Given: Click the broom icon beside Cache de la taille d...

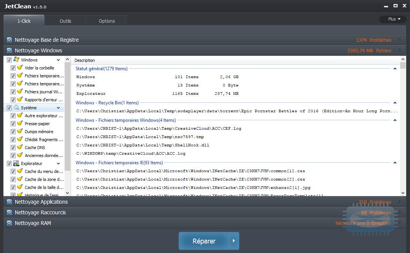Looking at the screenshot, I should coord(20,187).
